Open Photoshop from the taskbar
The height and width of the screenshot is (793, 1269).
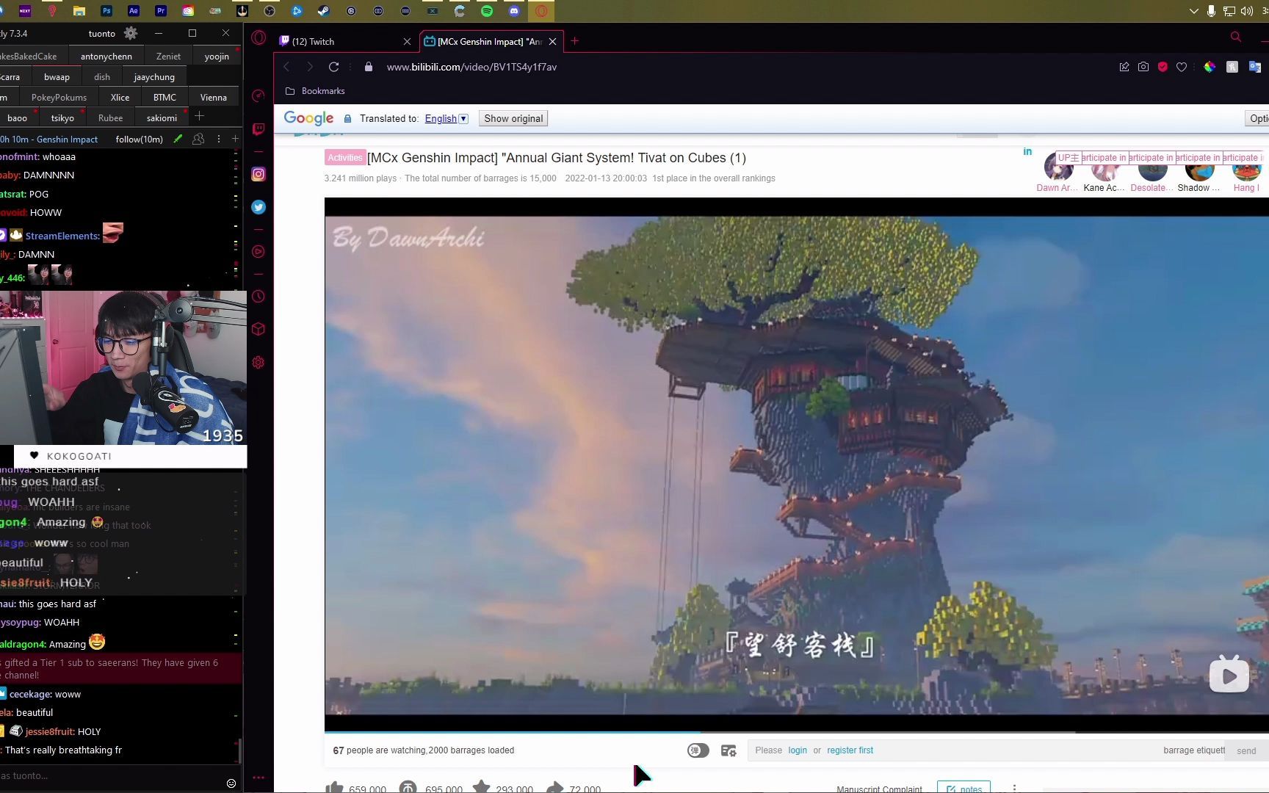[106, 11]
